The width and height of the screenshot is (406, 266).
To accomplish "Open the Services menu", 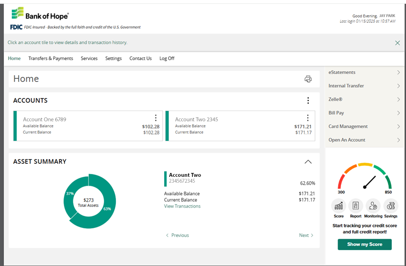I will click(x=89, y=58).
